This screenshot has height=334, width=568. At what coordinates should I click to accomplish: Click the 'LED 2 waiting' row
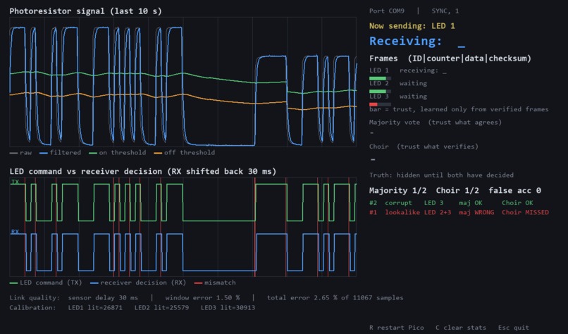pyautogui.click(x=398, y=83)
